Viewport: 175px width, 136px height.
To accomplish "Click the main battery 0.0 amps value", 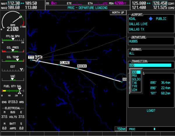I will tap(4, 128).
